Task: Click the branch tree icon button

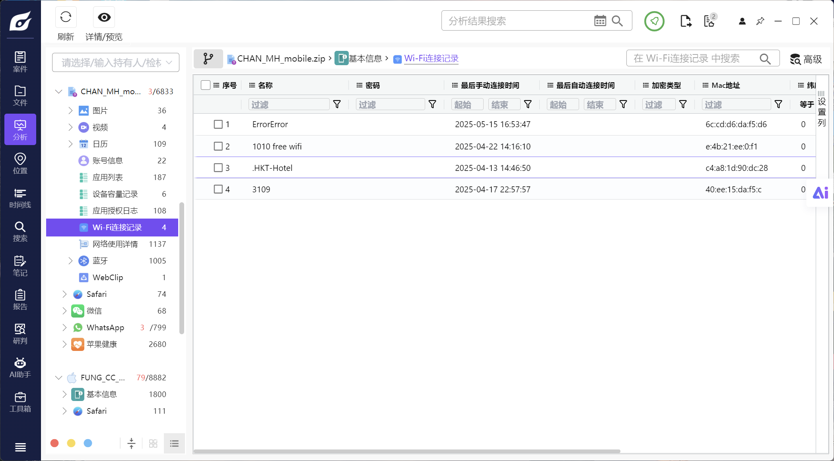Action: tap(208, 59)
